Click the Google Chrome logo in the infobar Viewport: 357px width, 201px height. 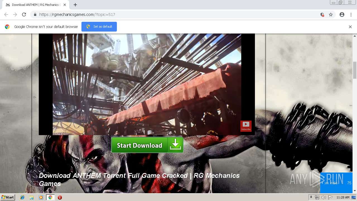(7, 27)
